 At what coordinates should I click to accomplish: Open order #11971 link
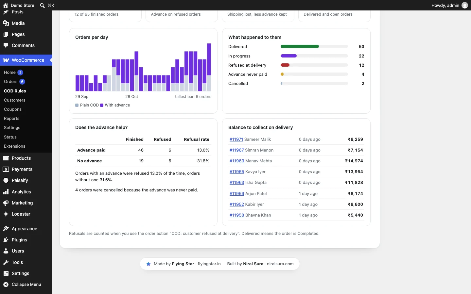point(236,139)
